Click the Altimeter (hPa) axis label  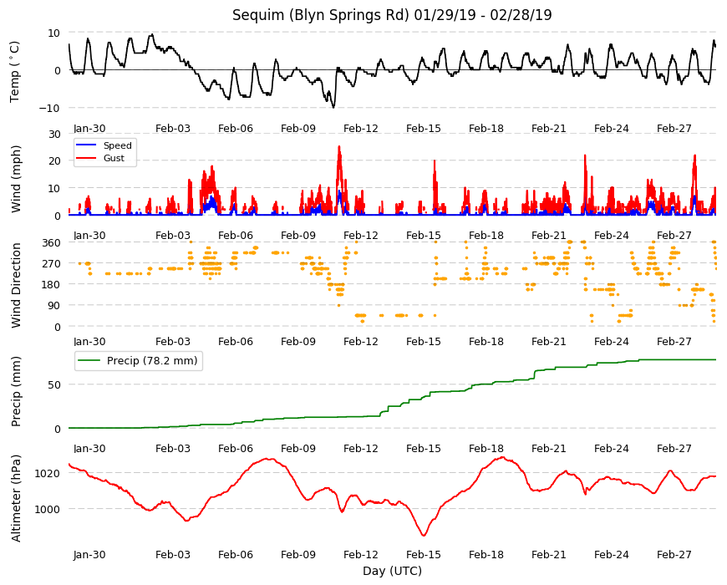[x=16, y=498]
